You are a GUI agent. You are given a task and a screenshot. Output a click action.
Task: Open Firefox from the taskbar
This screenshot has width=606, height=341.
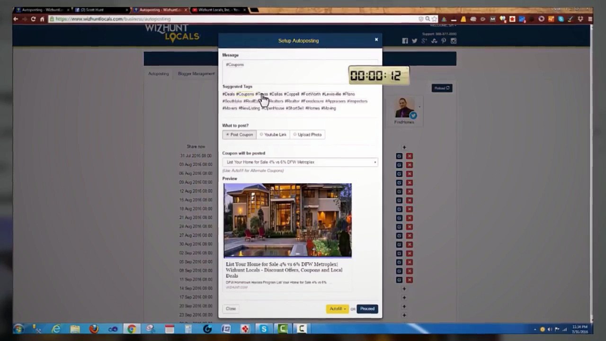click(x=94, y=329)
